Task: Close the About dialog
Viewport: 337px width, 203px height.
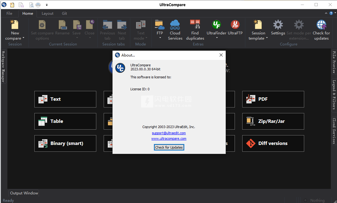Action: tap(221, 55)
